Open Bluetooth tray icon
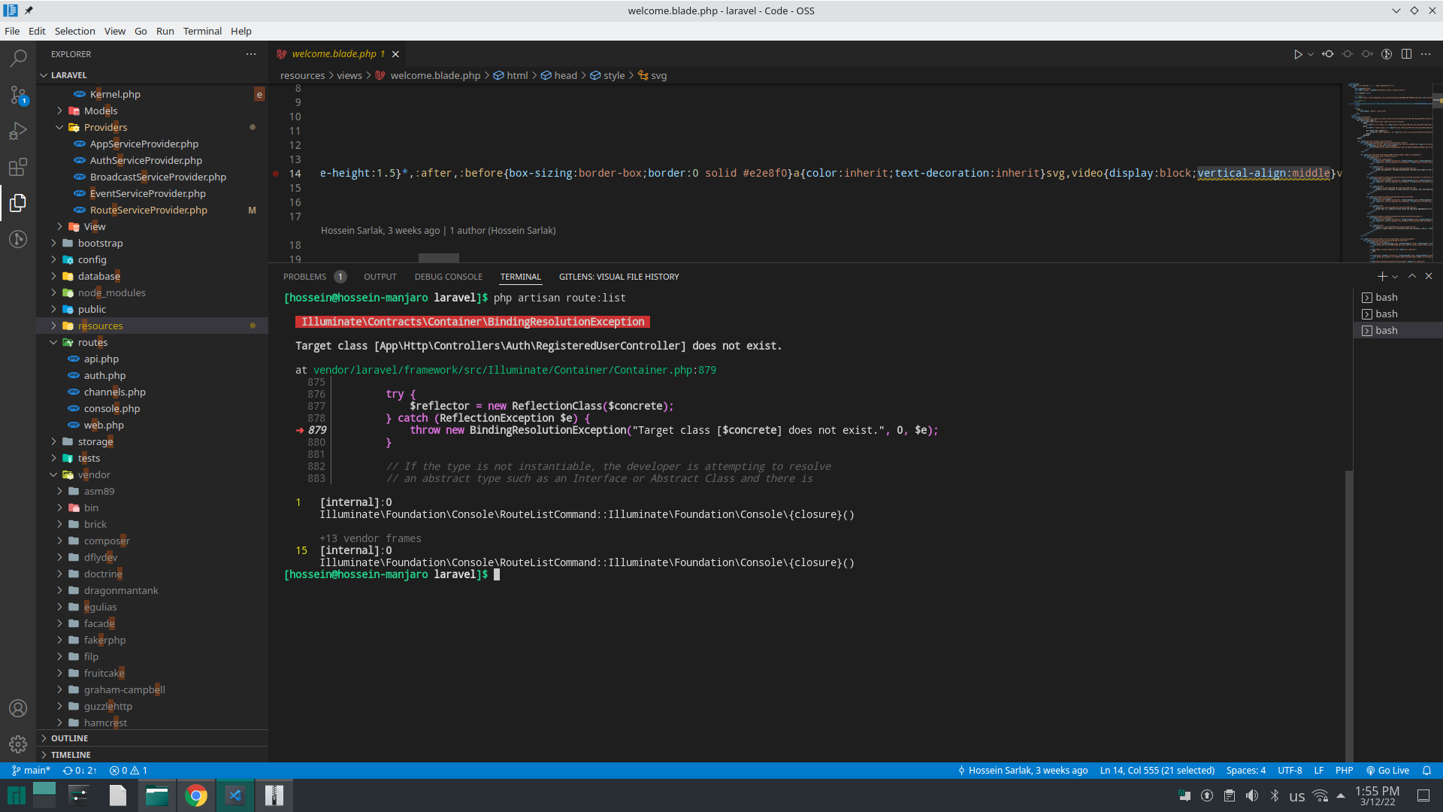1443x812 pixels. coord(1275,795)
